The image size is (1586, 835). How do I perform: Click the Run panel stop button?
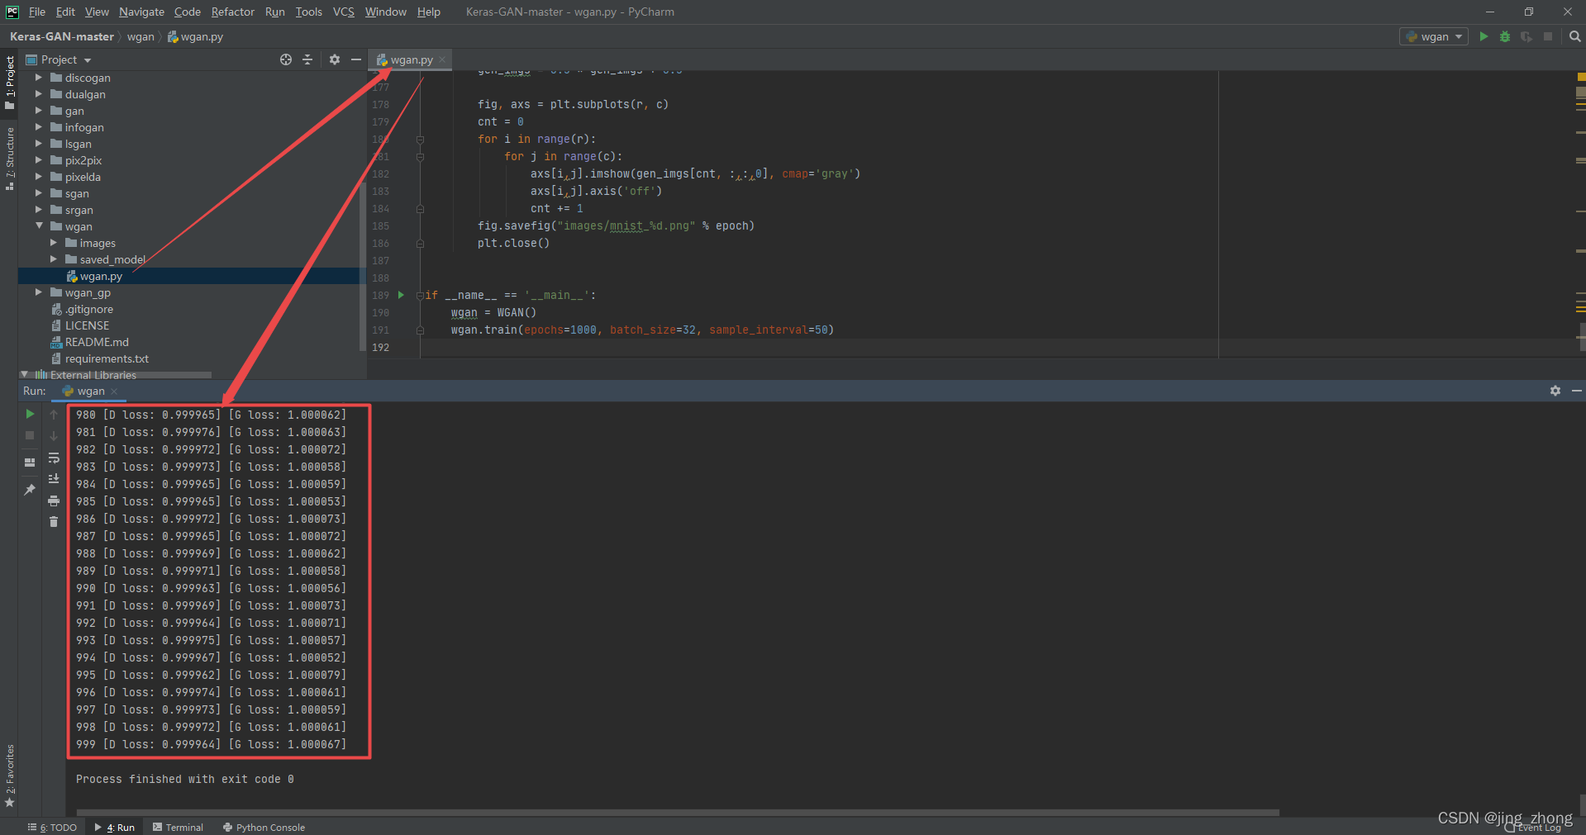point(30,435)
